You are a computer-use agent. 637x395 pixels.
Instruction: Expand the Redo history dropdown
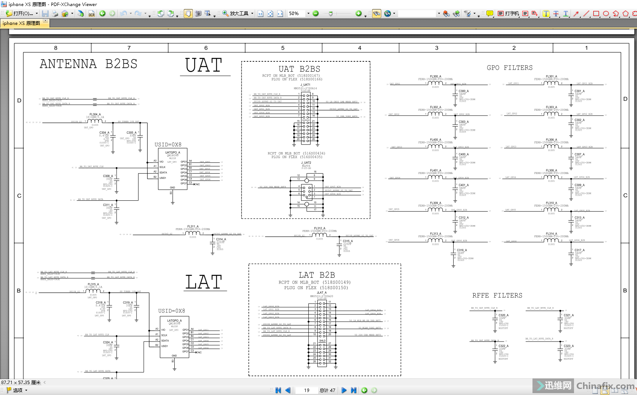pos(145,14)
